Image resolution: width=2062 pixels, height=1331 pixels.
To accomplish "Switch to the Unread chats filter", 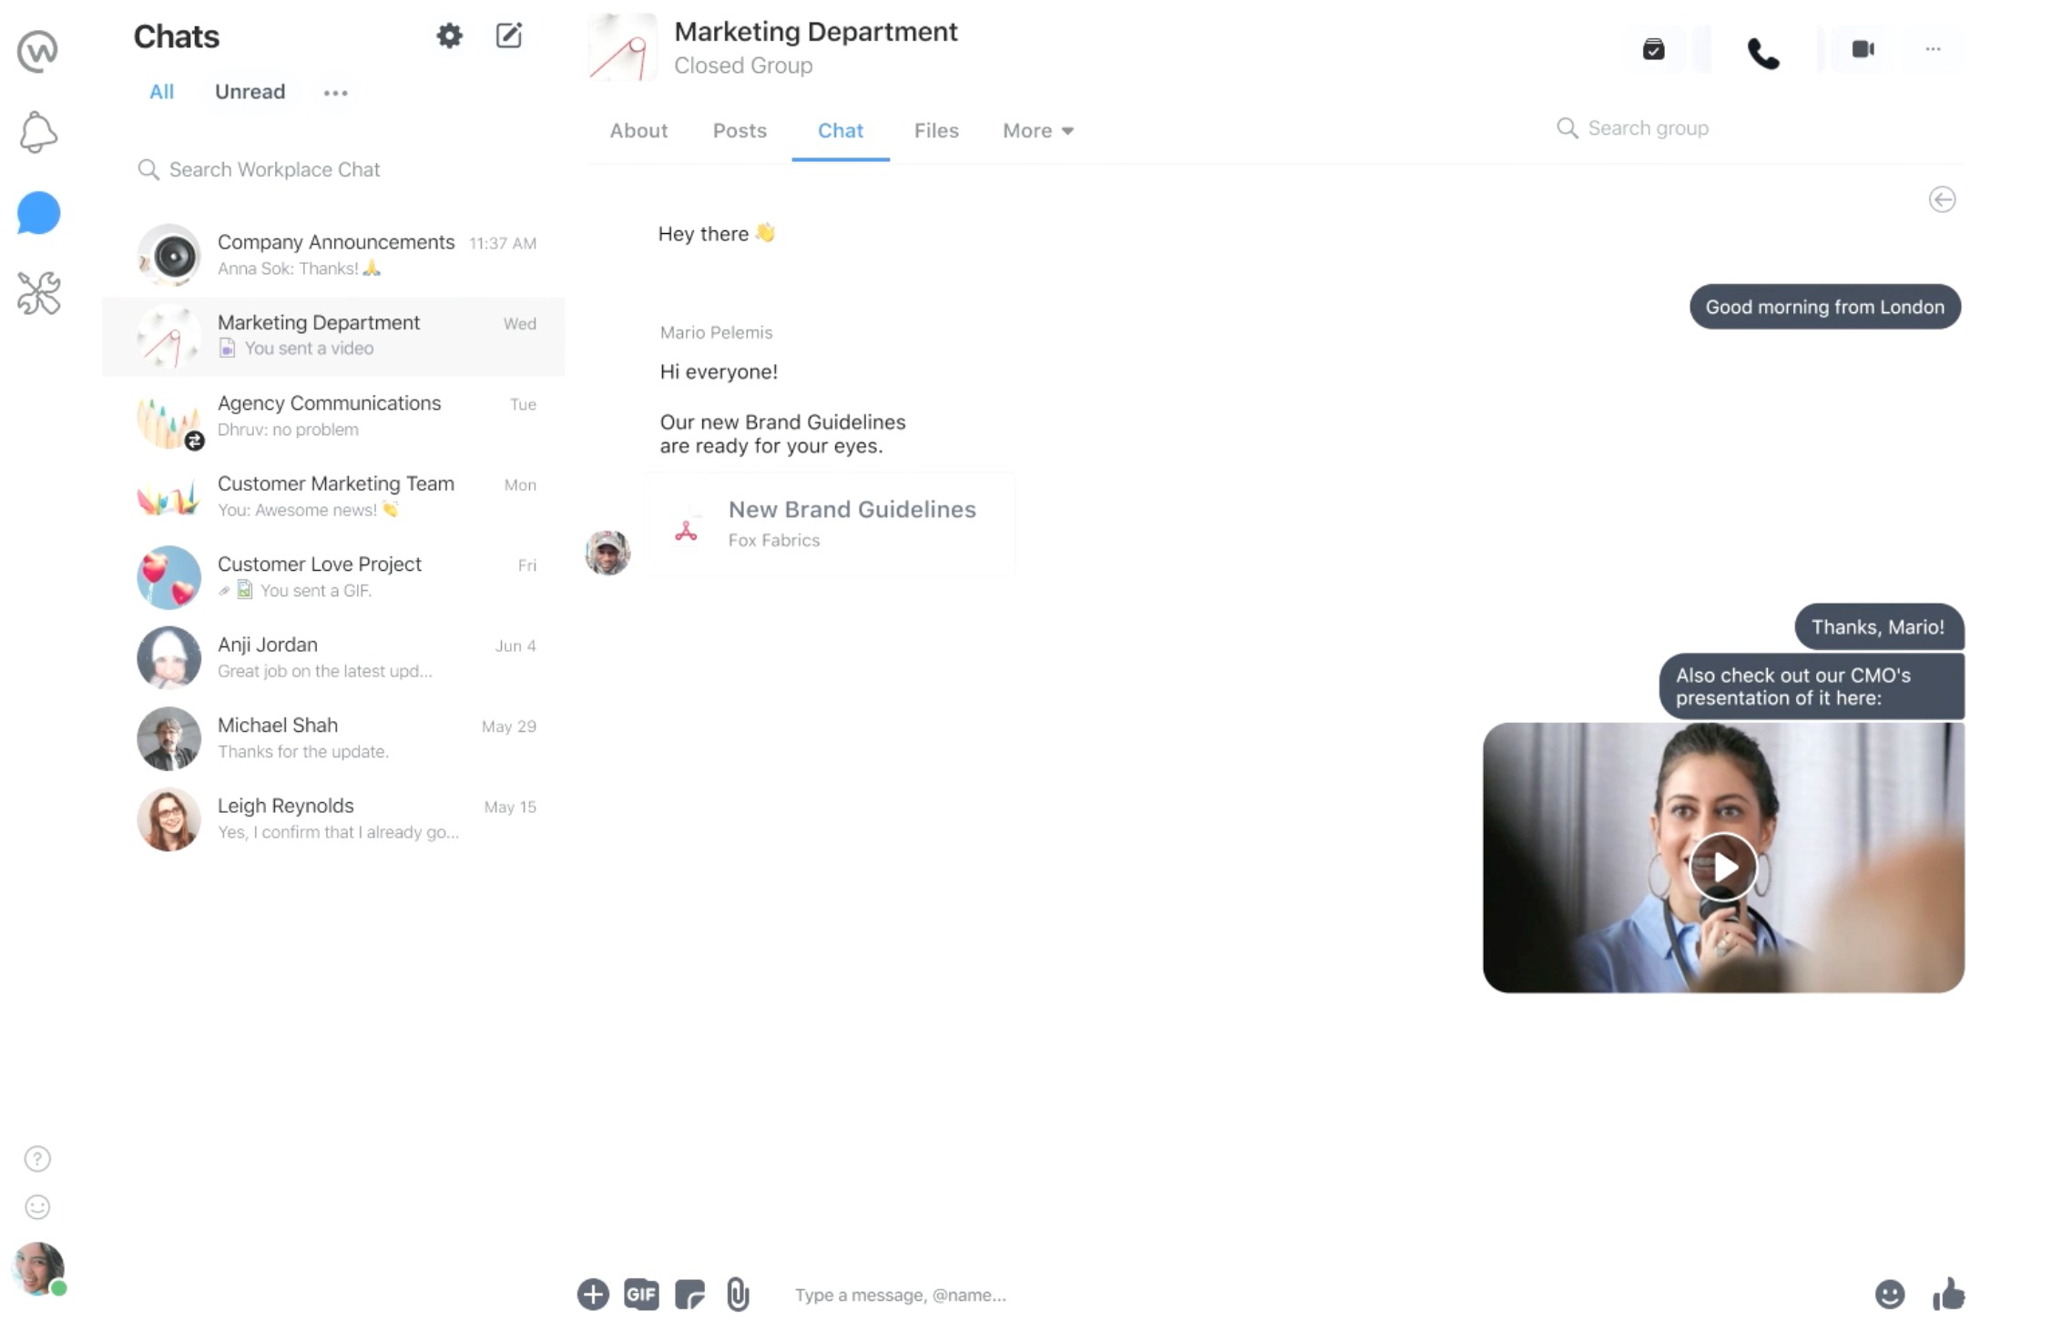I will point(248,92).
